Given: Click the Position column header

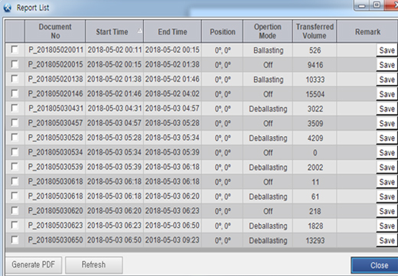Looking at the screenshot, I should tap(222, 31).
